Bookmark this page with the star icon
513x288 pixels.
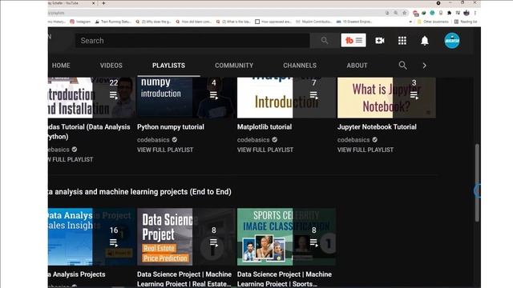[404, 13]
